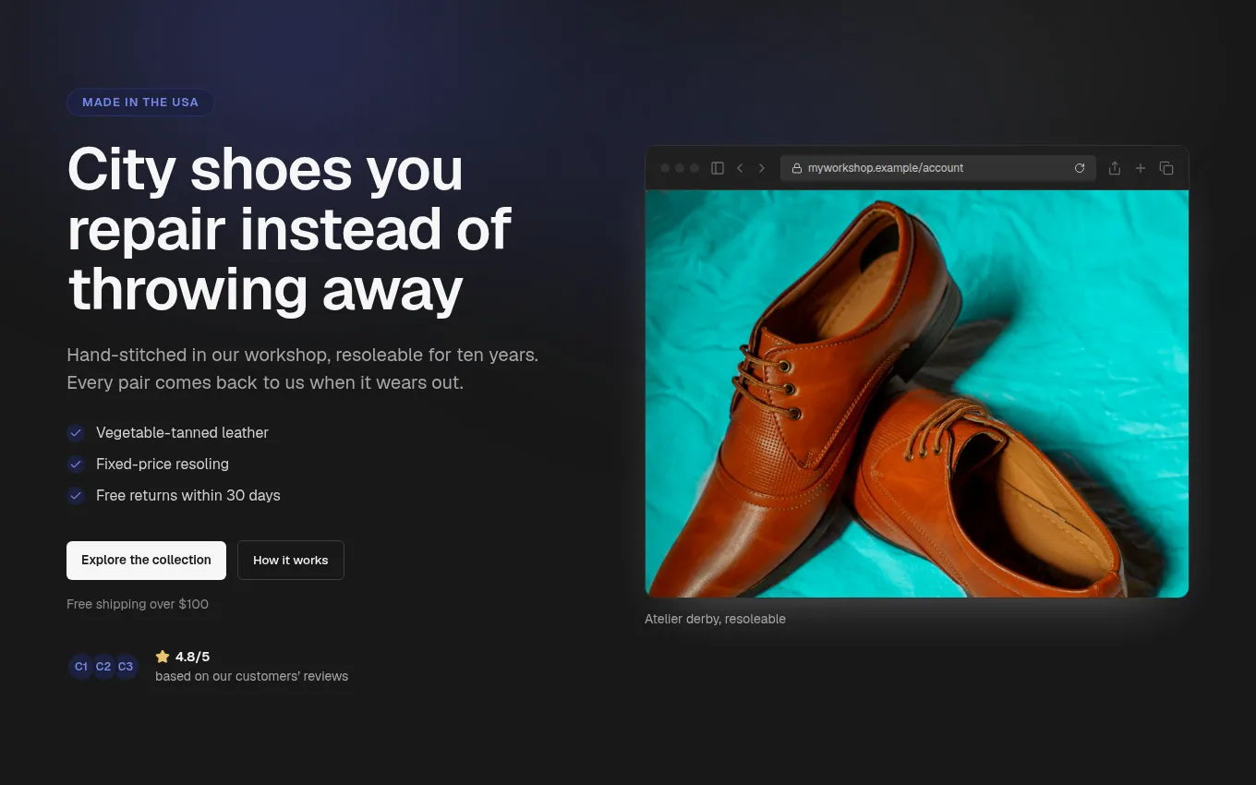The width and height of the screenshot is (1256, 785).
Task: Click the '4.8/5' rating text
Action: (192, 657)
